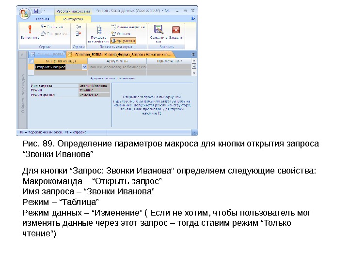Screen dimensions: 349x261
Task: Select the Конструктор ribbon tab
Action: (73, 19)
